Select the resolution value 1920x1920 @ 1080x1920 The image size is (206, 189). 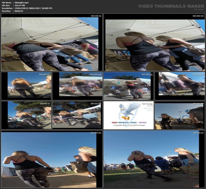tap(27, 8)
